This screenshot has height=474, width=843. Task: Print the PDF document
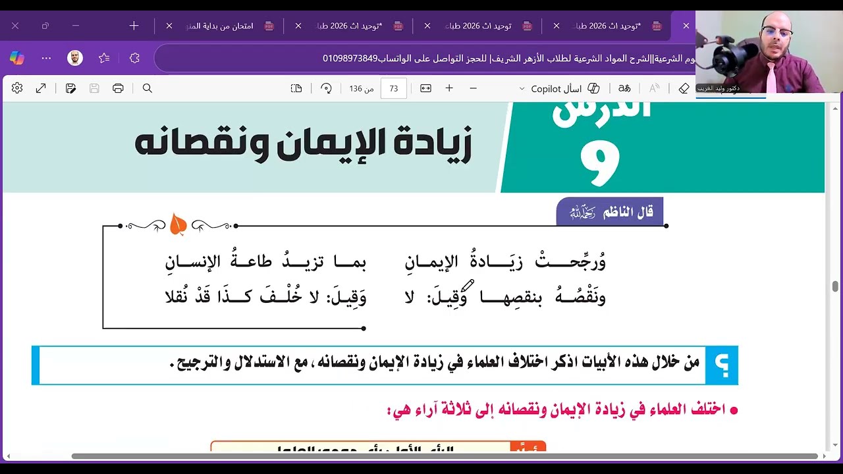[x=118, y=88]
